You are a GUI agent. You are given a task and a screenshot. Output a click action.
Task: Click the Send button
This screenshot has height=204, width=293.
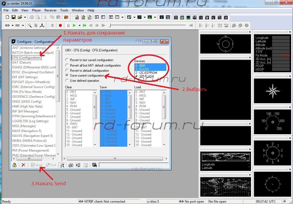point(36,165)
